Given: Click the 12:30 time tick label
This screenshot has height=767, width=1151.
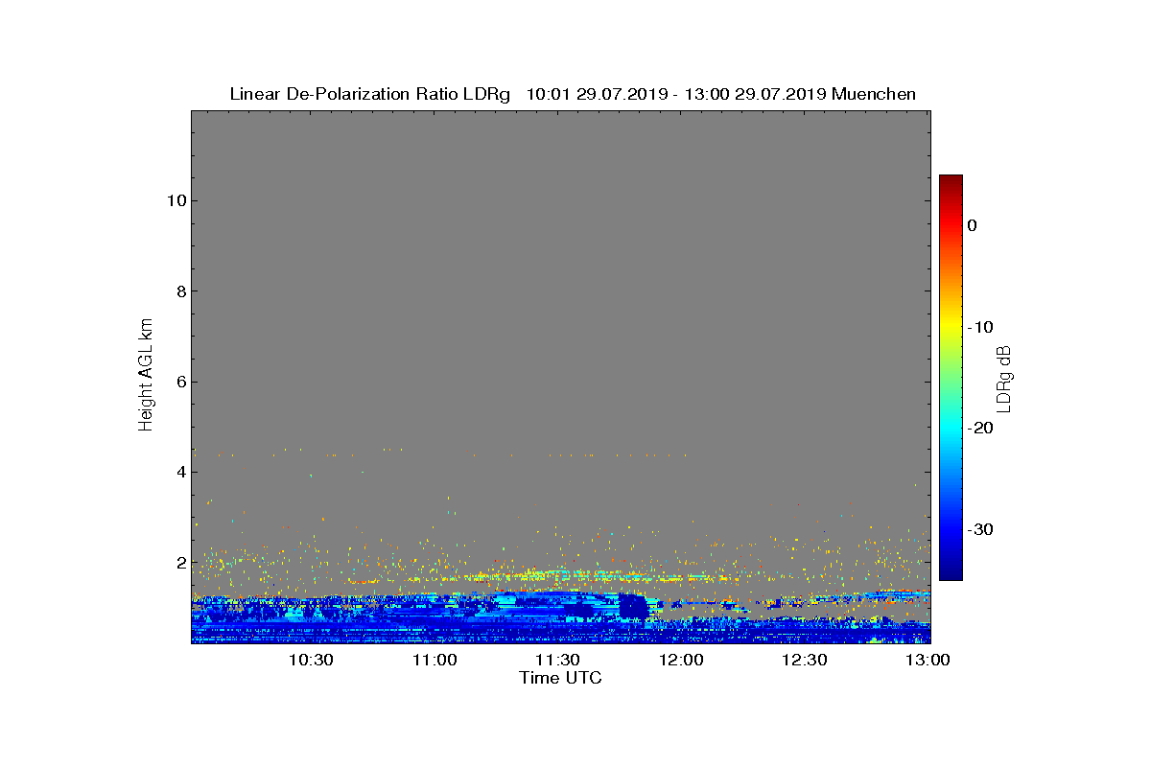Looking at the screenshot, I should pyautogui.click(x=804, y=660).
